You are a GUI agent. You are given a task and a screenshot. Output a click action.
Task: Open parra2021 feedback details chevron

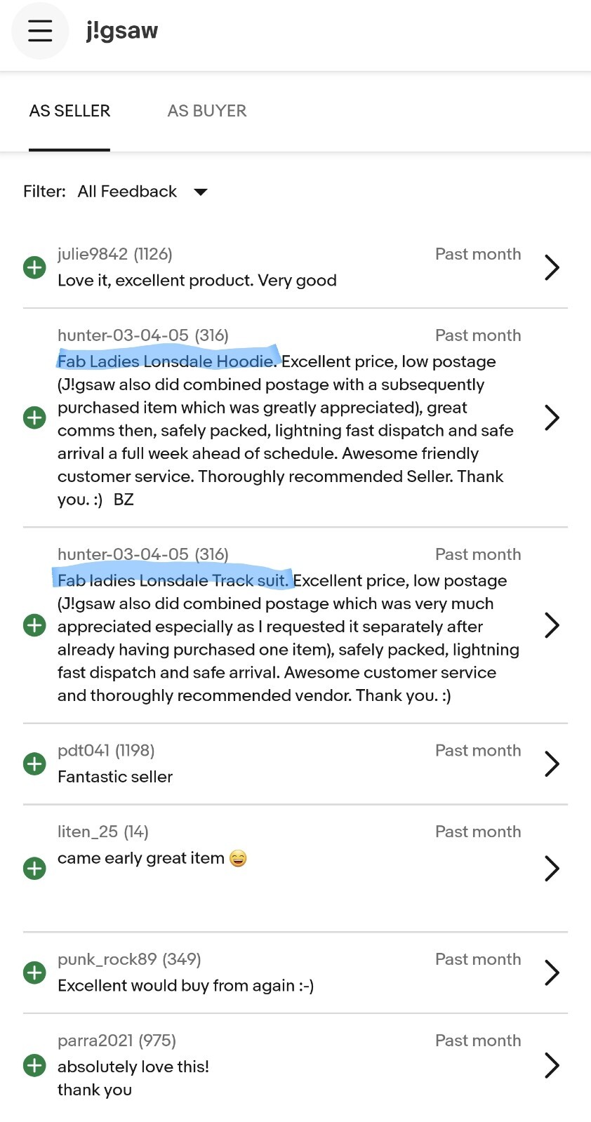coord(552,1065)
